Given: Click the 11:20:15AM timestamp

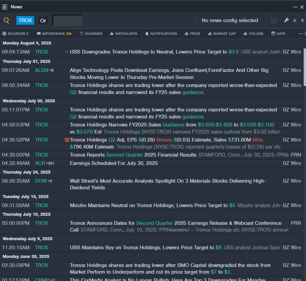Looking at the screenshot, I should (x=16, y=248).
